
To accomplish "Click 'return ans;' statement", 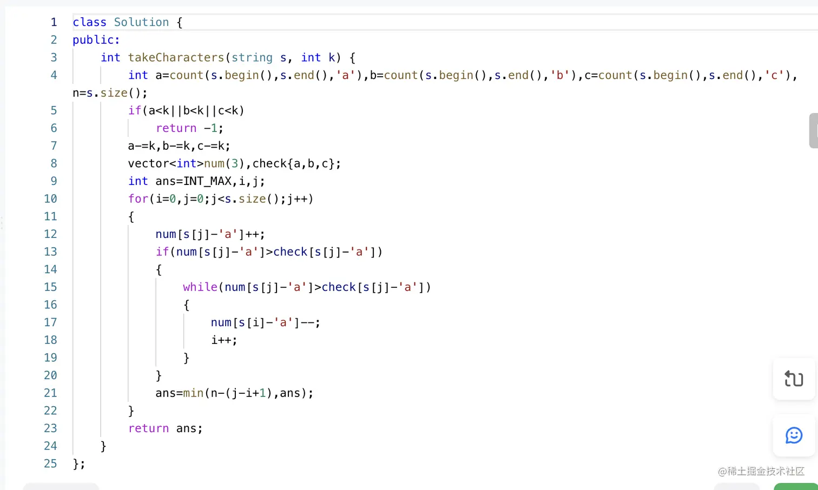I will [x=166, y=428].
